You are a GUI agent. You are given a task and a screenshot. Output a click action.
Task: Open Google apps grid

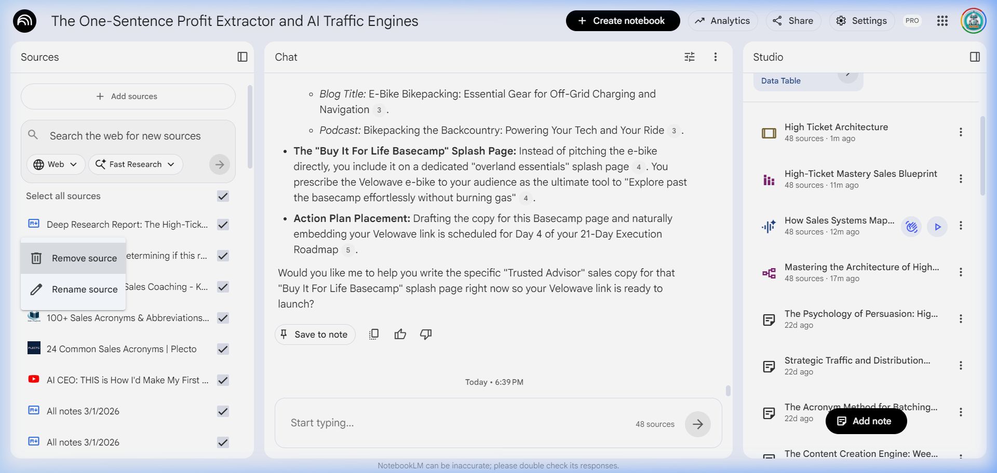[942, 21]
